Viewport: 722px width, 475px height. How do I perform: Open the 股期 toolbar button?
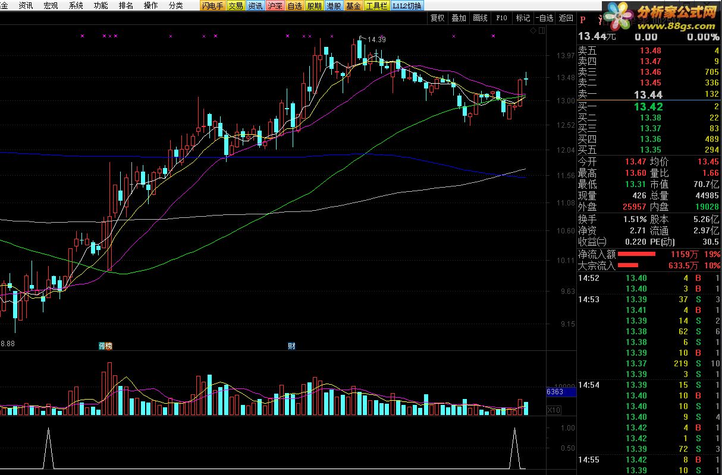[314, 6]
